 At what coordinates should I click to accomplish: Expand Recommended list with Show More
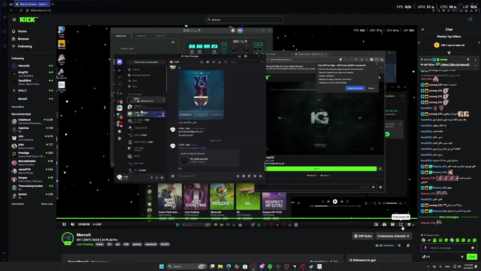tap(18, 204)
